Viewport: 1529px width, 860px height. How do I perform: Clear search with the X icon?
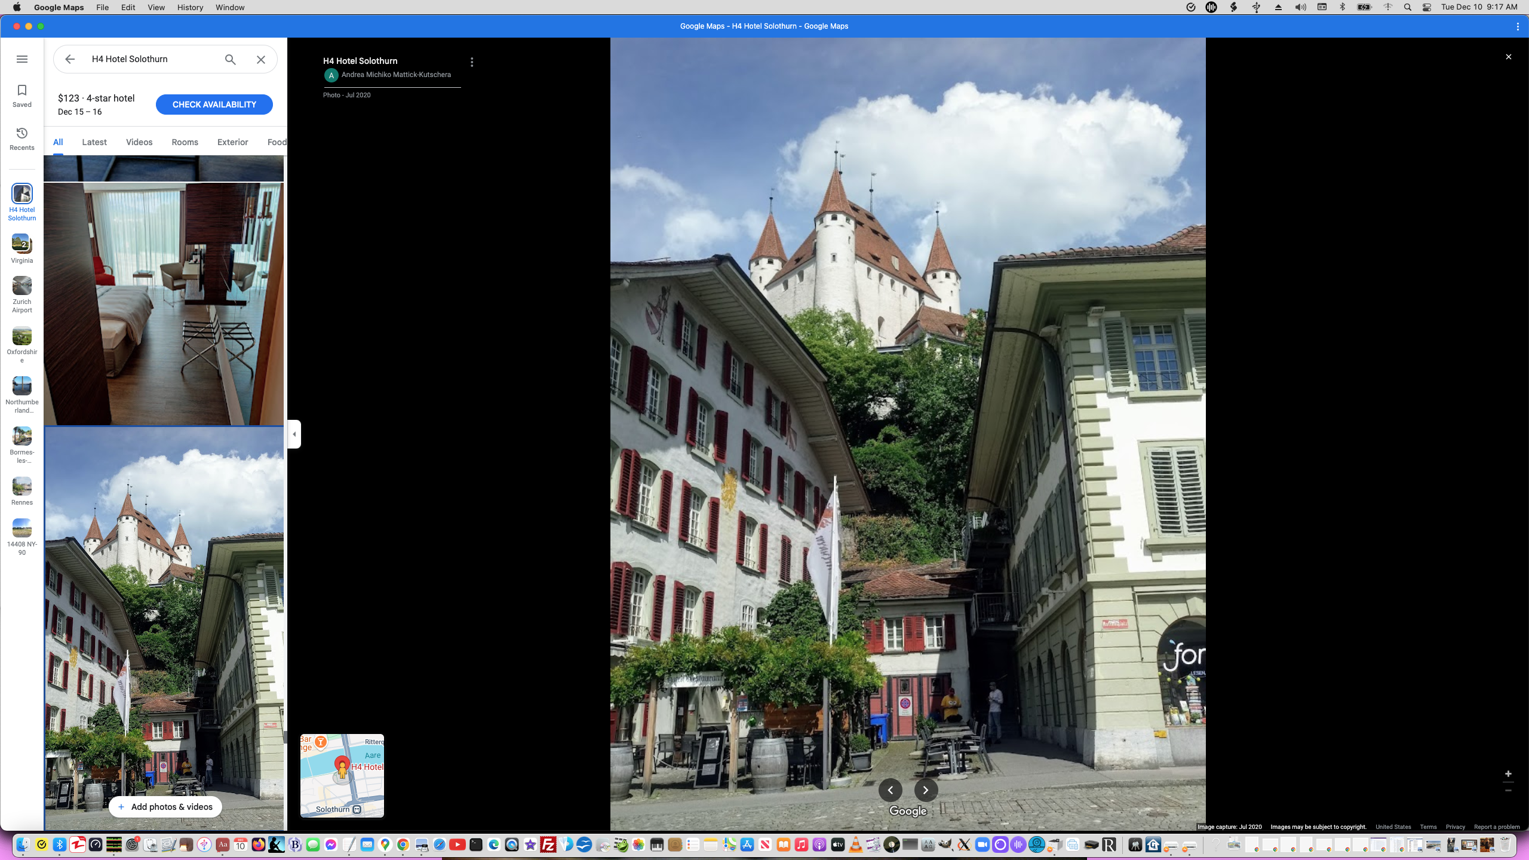(x=261, y=59)
